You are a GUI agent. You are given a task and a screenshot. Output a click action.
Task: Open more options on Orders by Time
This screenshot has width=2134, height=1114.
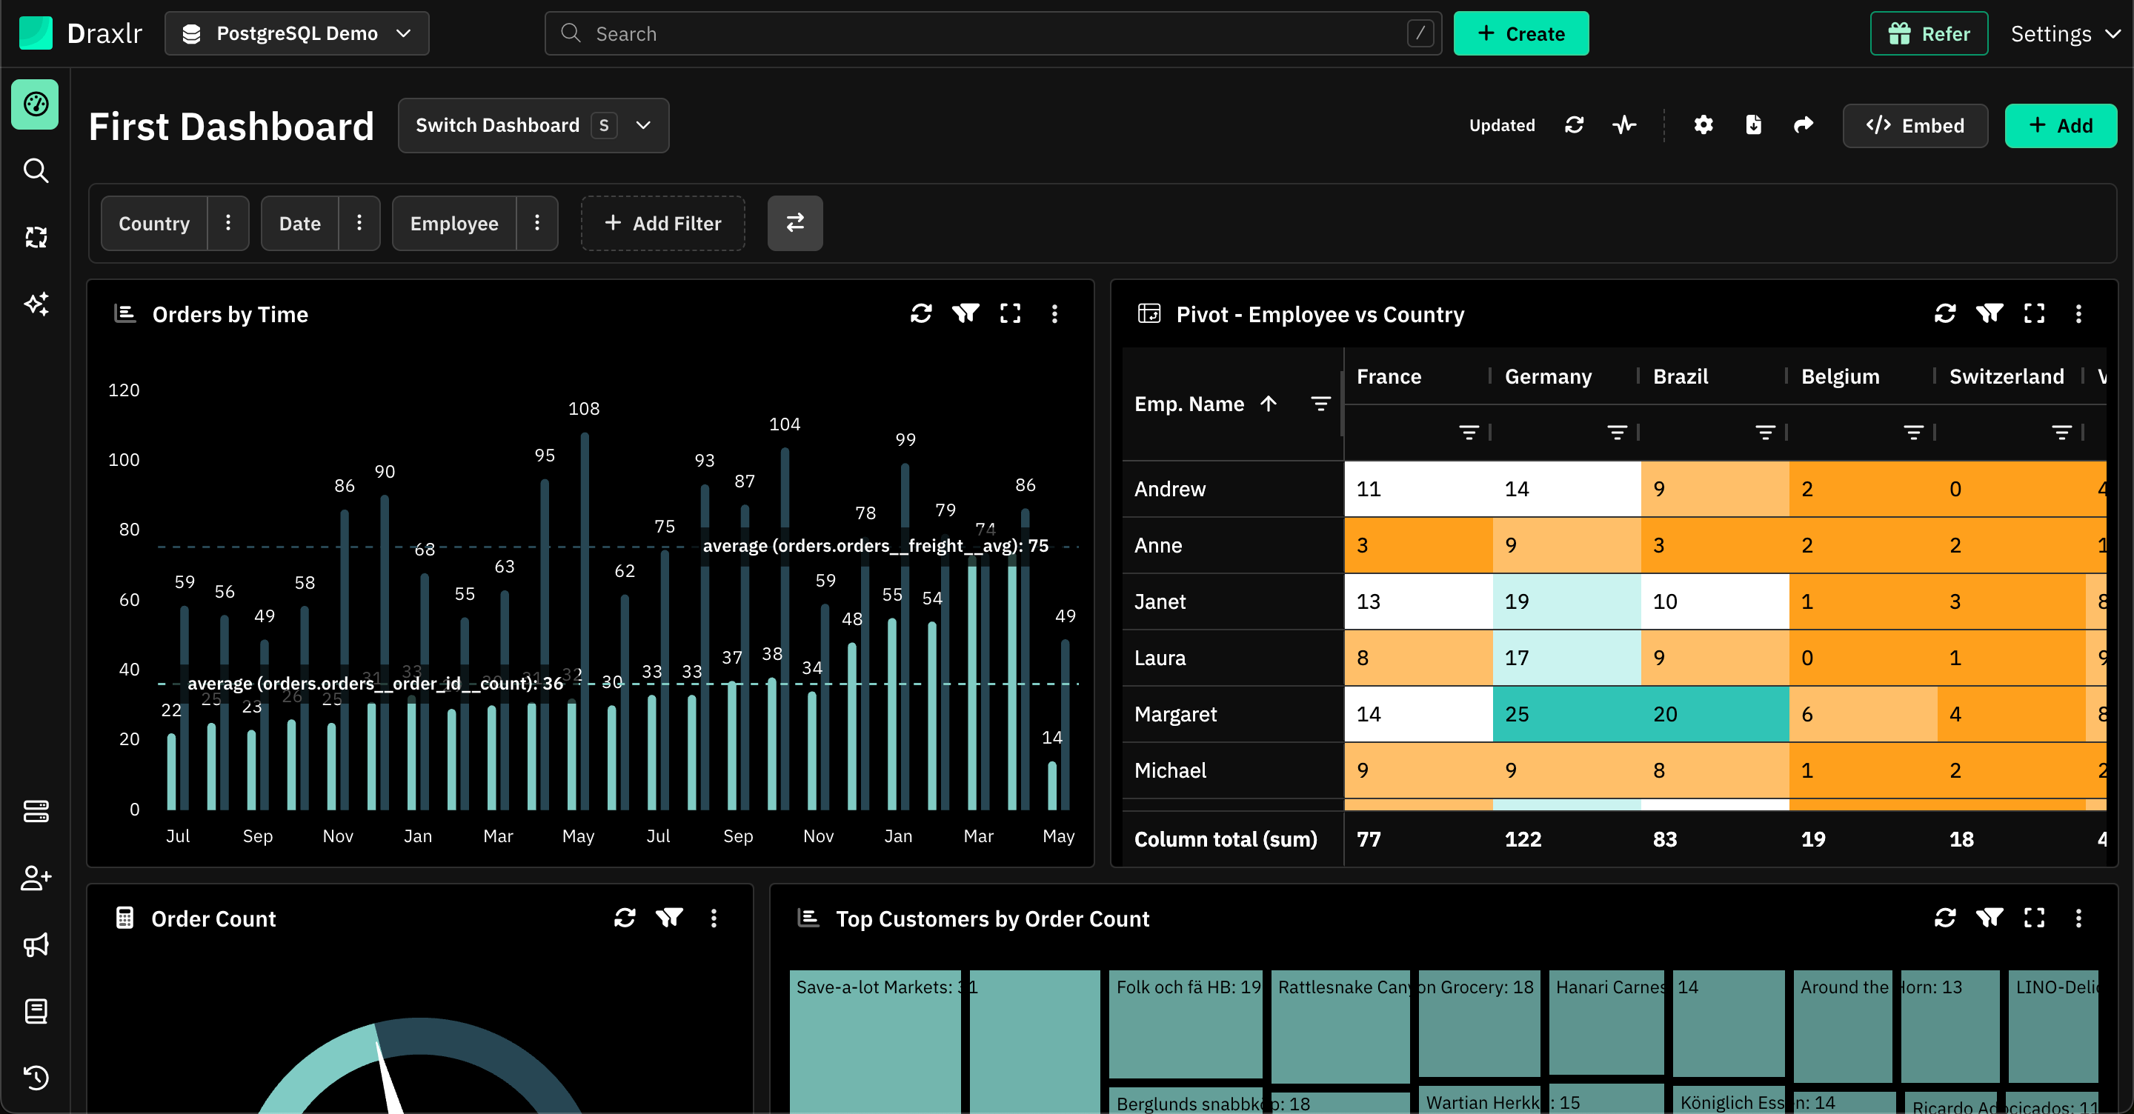pyautogui.click(x=1054, y=314)
